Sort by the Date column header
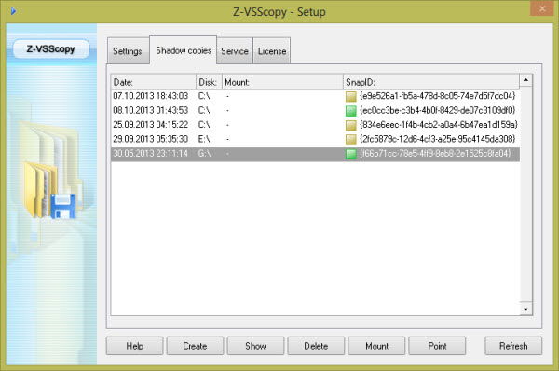The height and width of the screenshot is (371, 559). pyautogui.click(x=154, y=82)
